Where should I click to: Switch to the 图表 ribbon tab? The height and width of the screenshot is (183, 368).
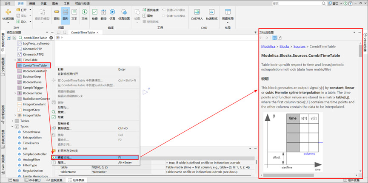click(x=55, y=3)
